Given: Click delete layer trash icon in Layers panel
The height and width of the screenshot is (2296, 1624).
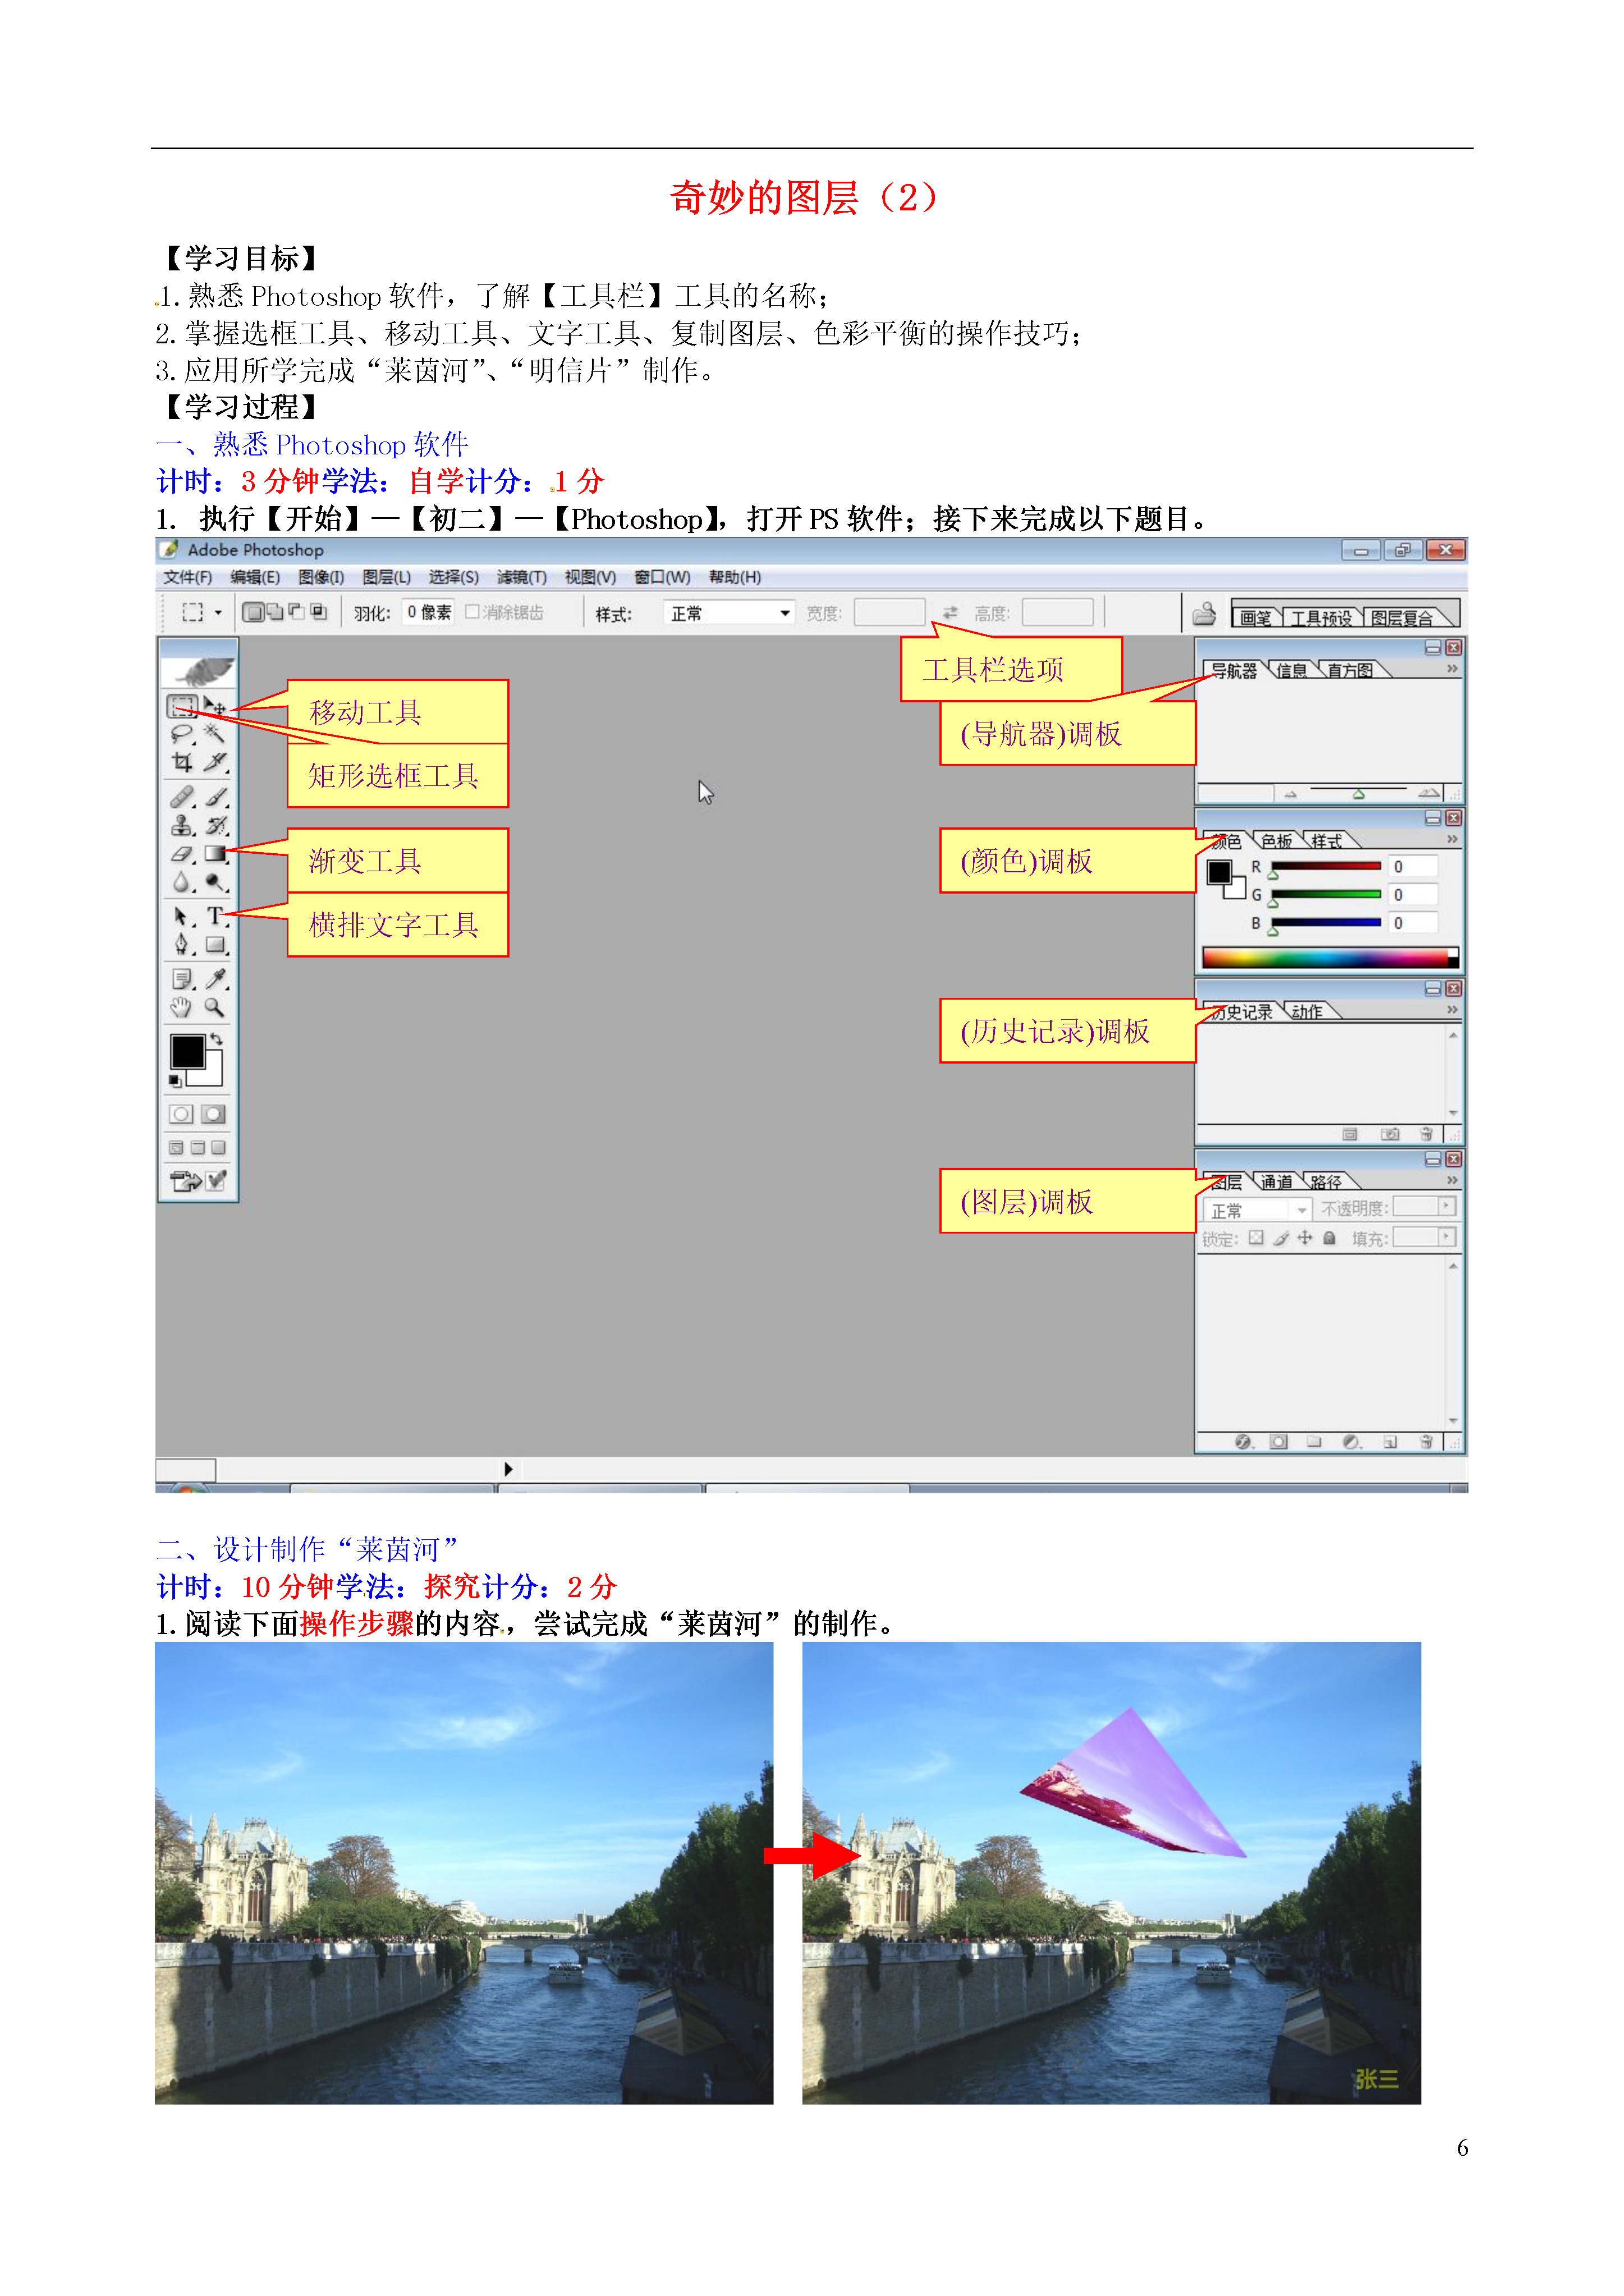Looking at the screenshot, I should pos(1427,1441).
